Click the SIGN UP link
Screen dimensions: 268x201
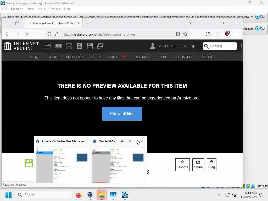[x=164, y=46]
